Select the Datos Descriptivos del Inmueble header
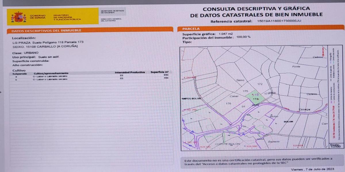The height and width of the screenshot is (172, 345). [x=46, y=31]
